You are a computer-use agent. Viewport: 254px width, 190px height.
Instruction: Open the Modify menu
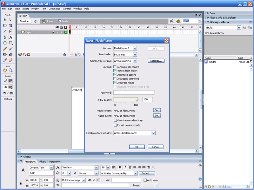click(35, 9)
